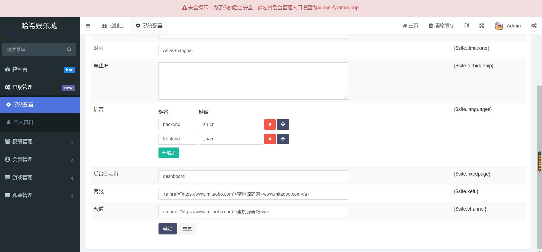
Task: Delete the frontend language row
Action: 270,139
